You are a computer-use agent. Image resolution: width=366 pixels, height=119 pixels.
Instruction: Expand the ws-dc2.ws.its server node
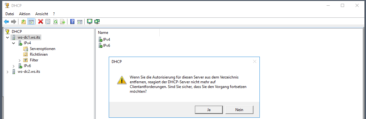click(x=8, y=72)
